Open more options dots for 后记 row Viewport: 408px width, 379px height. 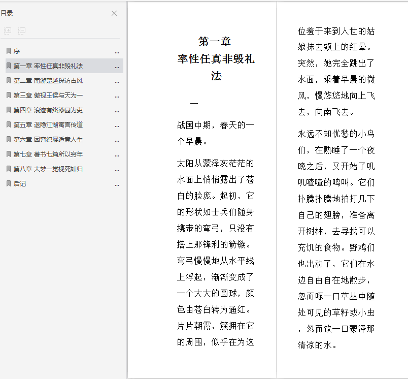[117, 185]
